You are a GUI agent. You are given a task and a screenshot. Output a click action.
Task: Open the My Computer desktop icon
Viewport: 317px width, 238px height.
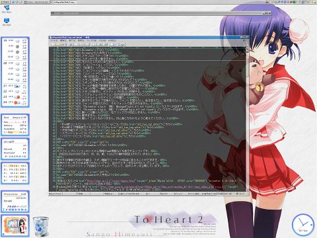pos(7,22)
